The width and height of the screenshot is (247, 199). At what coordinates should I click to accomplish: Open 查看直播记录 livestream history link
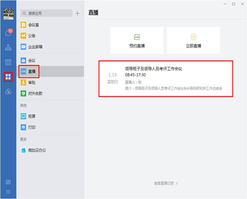(x=166, y=183)
